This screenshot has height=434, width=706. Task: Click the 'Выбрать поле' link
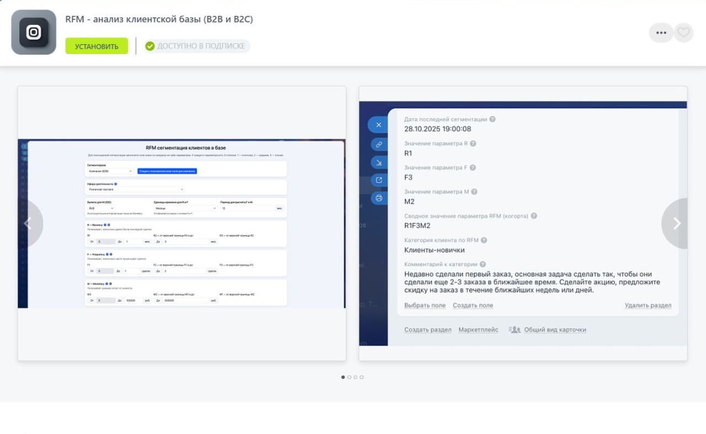[425, 306]
